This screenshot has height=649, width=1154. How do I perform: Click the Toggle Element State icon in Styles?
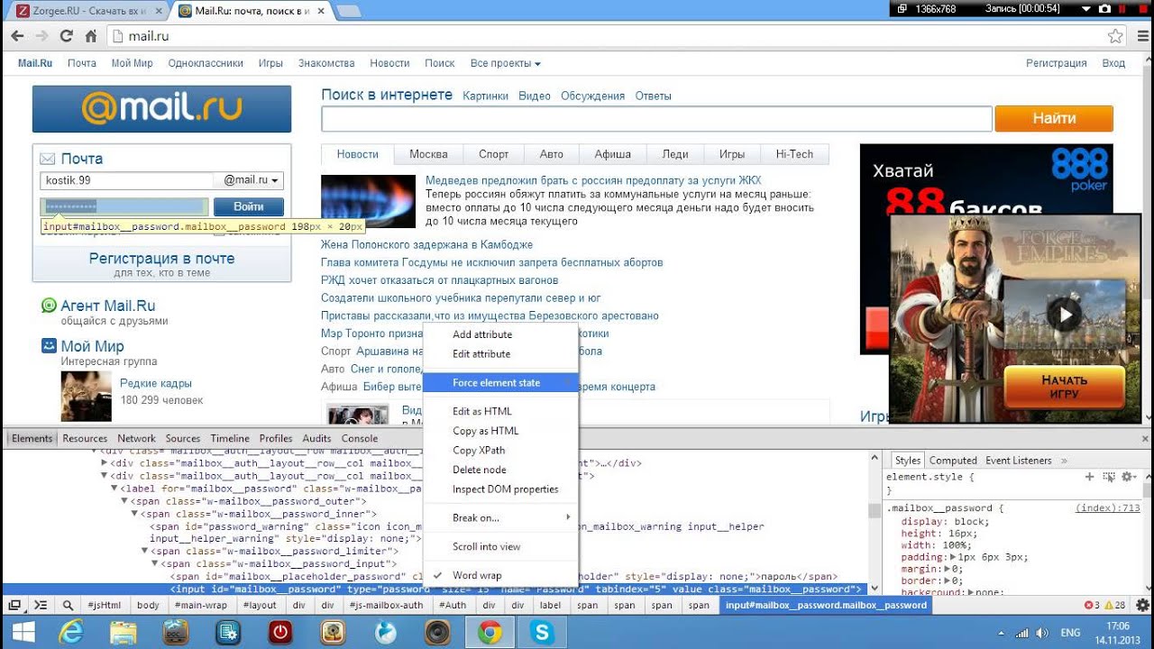pos(1109,476)
